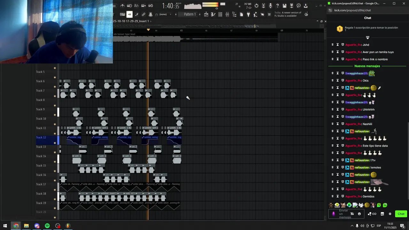Click the undo history icon

(x=256, y=5)
